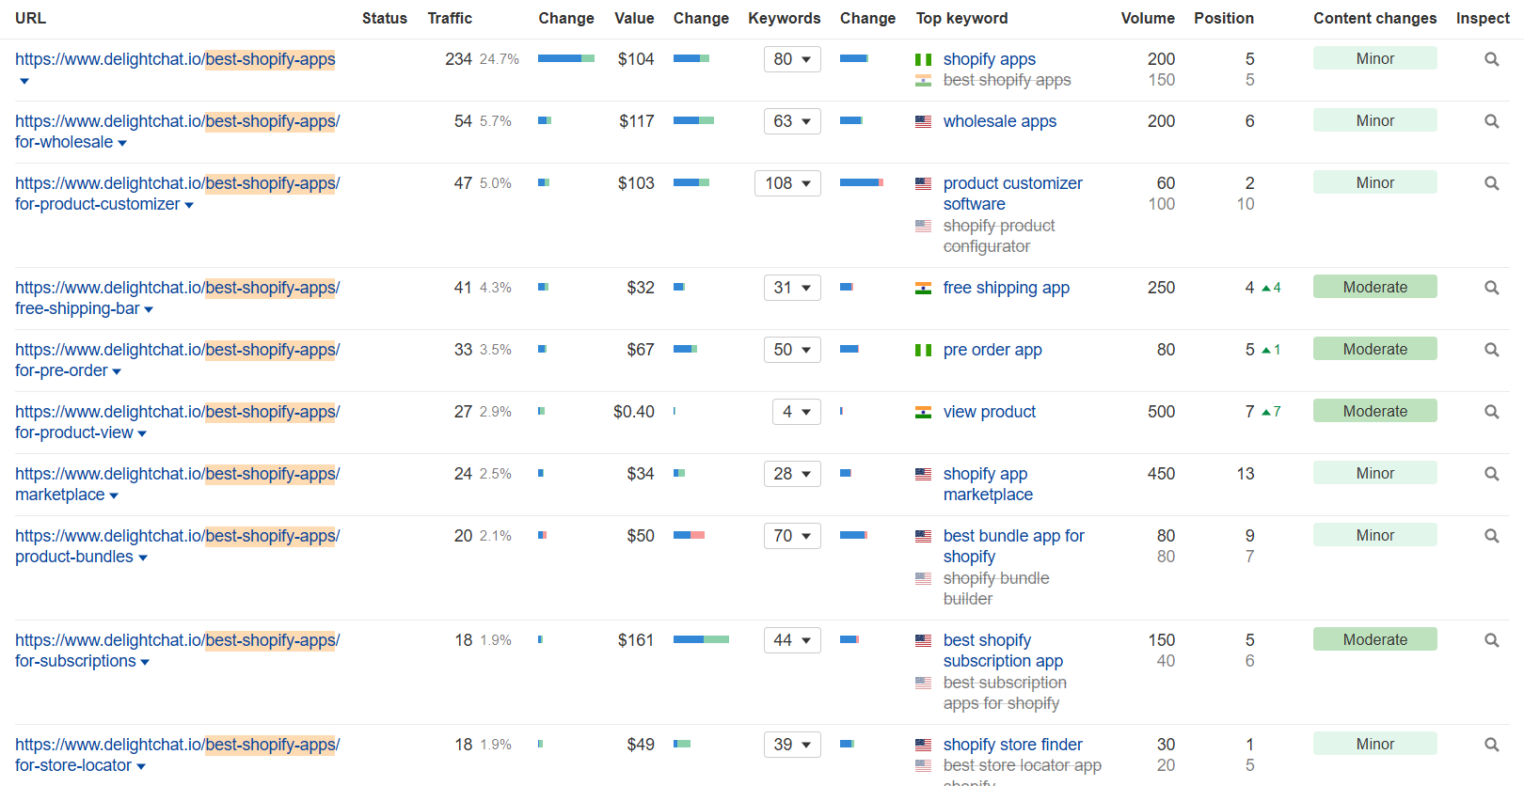Click the "free shipping app" keyword

click(x=1007, y=288)
